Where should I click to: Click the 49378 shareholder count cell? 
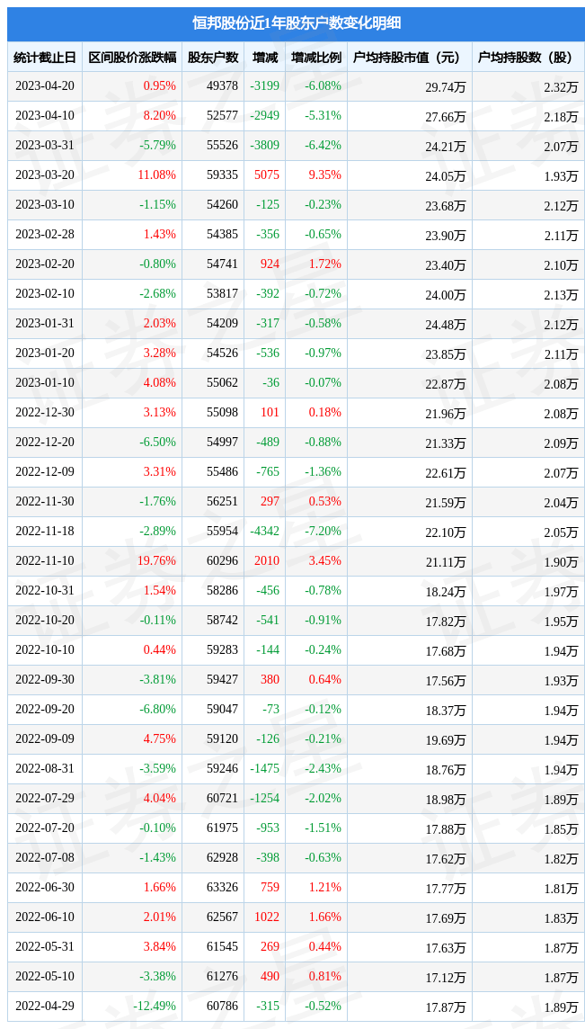[x=222, y=86]
